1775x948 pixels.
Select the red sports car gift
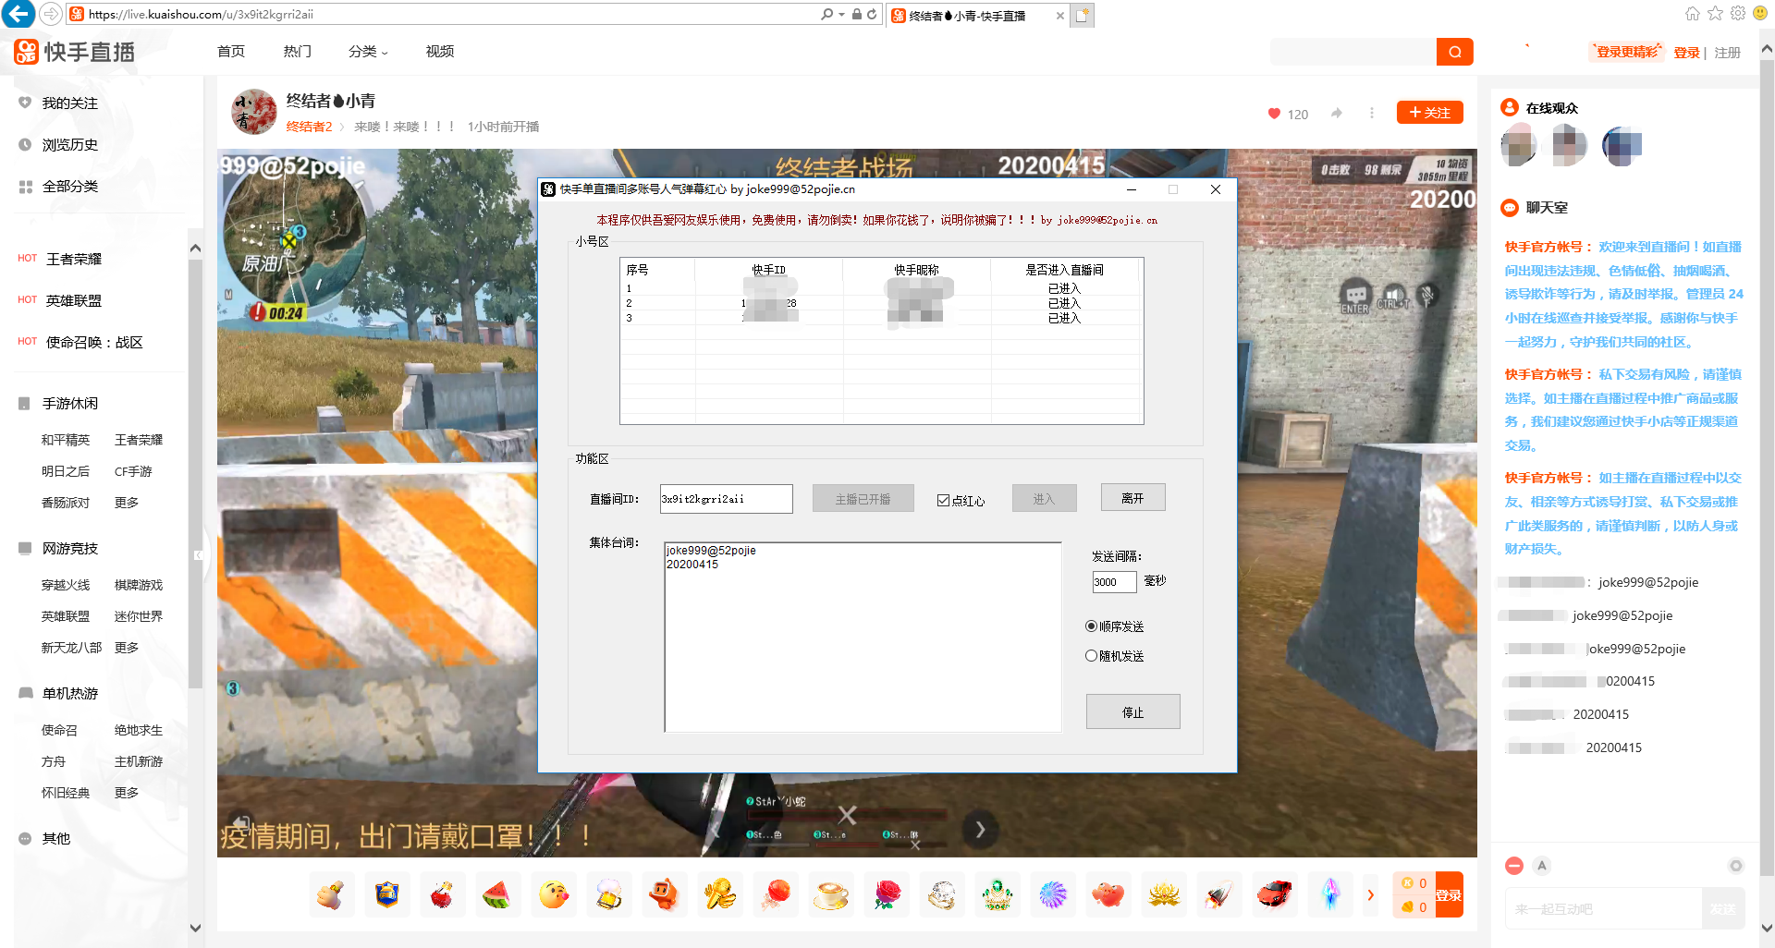coord(1274,894)
